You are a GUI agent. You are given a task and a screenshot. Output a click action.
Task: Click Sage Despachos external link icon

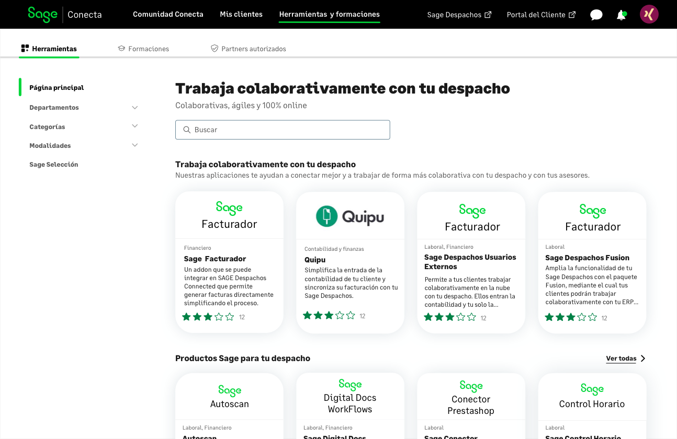coord(488,15)
